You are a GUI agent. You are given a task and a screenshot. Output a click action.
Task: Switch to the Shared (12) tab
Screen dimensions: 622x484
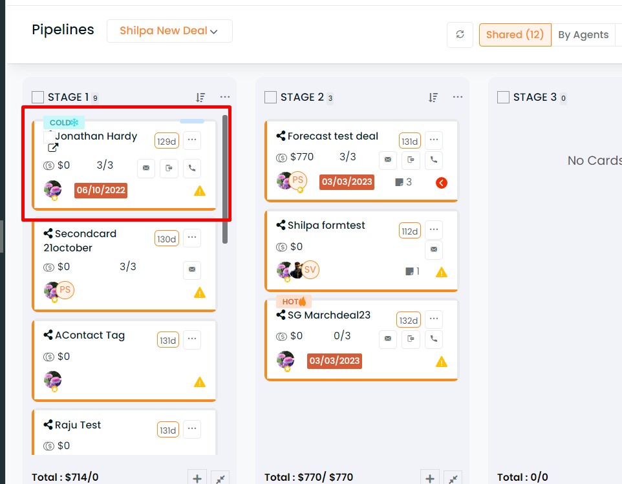pos(515,35)
